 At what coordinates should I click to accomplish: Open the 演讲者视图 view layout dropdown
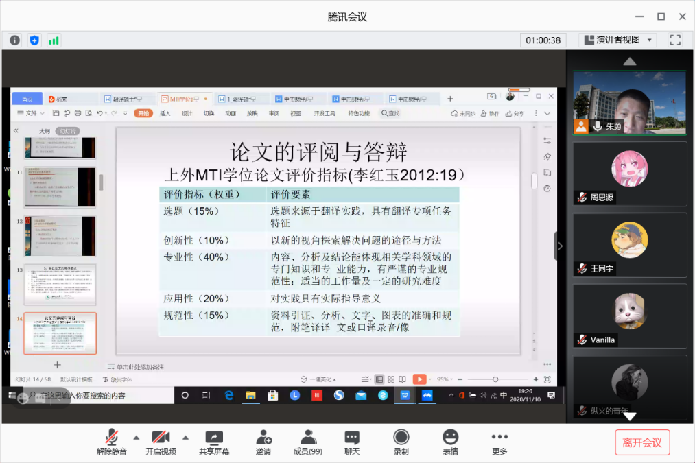point(619,40)
